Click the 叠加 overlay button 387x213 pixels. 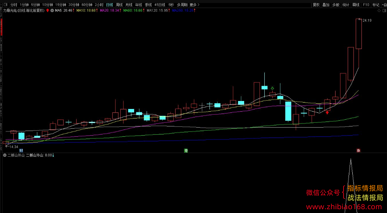tap(326, 5)
